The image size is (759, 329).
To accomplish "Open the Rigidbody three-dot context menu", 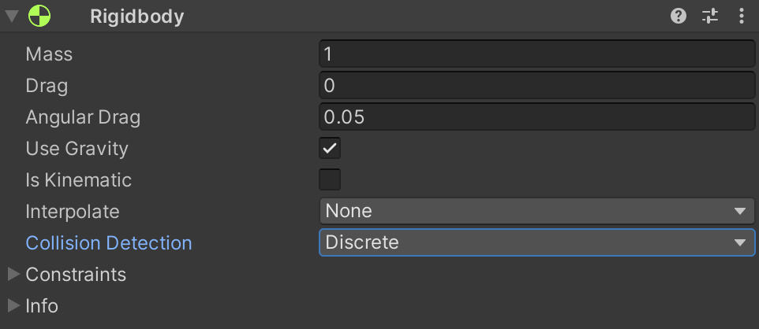I will (x=741, y=17).
